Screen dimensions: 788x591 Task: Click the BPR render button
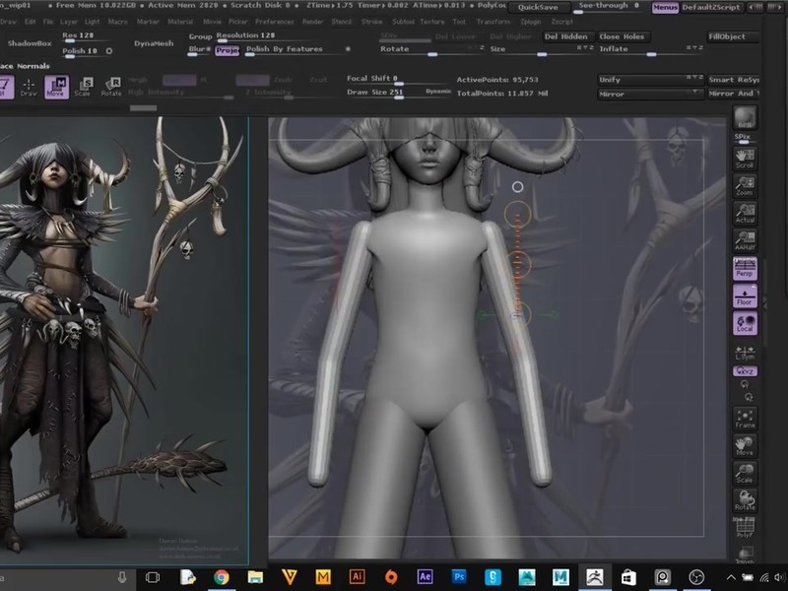[x=745, y=118]
